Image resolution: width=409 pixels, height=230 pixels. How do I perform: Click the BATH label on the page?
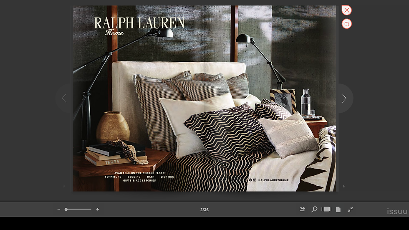click(x=151, y=177)
